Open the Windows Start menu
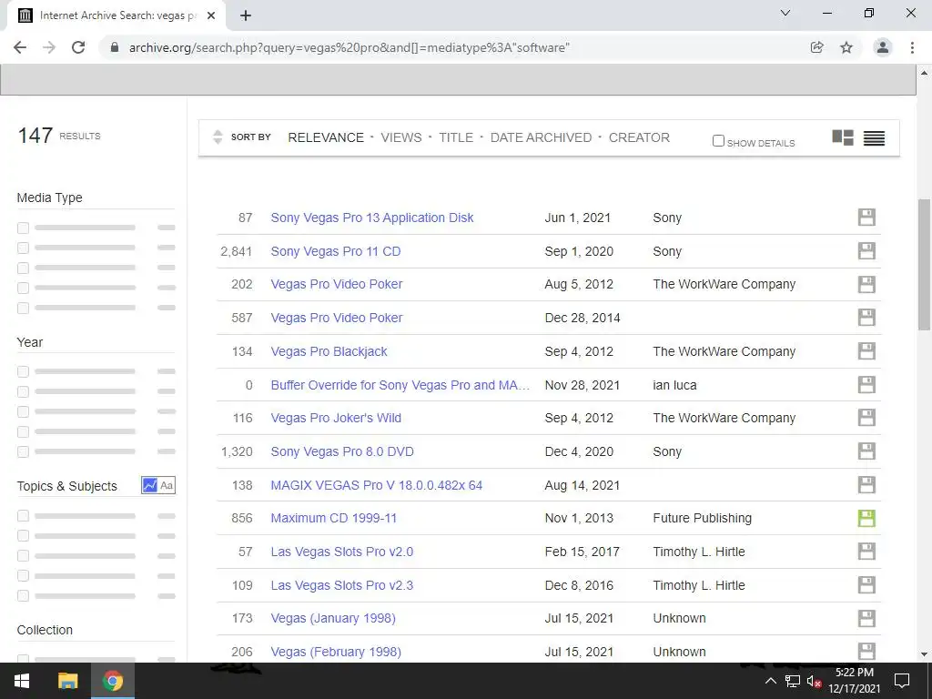The image size is (932, 699). coord(22,681)
